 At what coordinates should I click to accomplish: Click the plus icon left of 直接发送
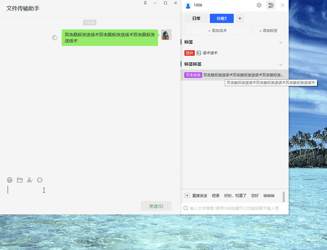tap(187, 195)
